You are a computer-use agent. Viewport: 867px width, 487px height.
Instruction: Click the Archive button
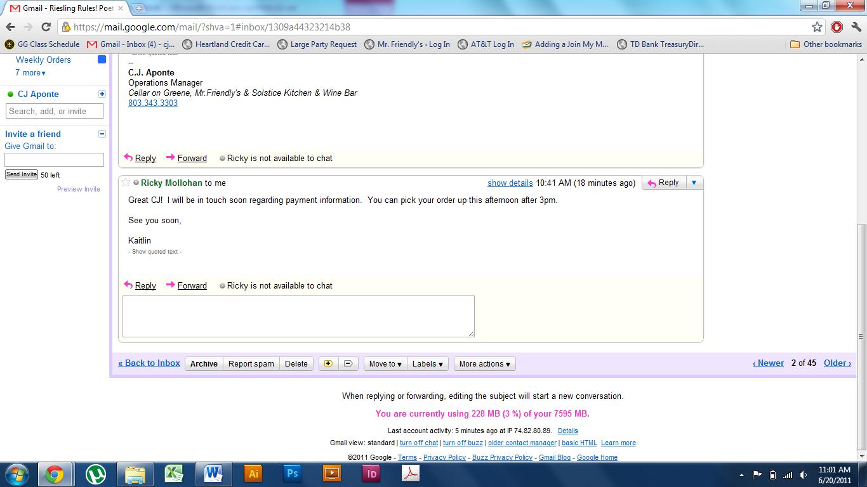[204, 364]
